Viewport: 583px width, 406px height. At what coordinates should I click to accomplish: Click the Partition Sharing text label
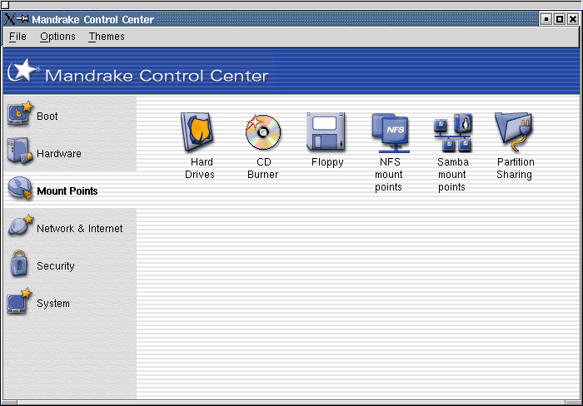point(516,168)
